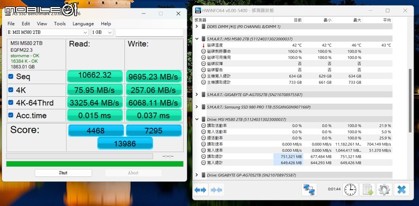Open the Edit menu in AS SSD Benchmark
The height and width of the screenshot is (206, 419).
[26, 24]
